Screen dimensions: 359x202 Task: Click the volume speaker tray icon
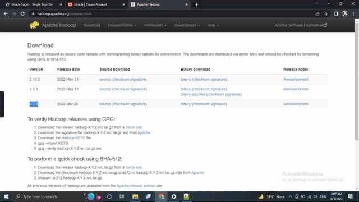[315, 196]
